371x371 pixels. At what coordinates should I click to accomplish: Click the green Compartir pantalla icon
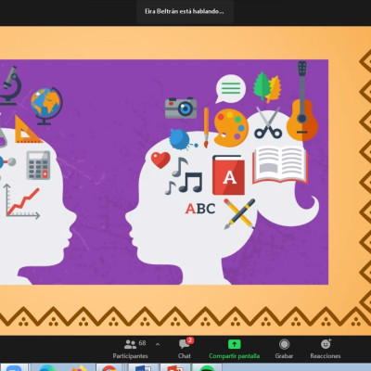[x=234, y=344]
